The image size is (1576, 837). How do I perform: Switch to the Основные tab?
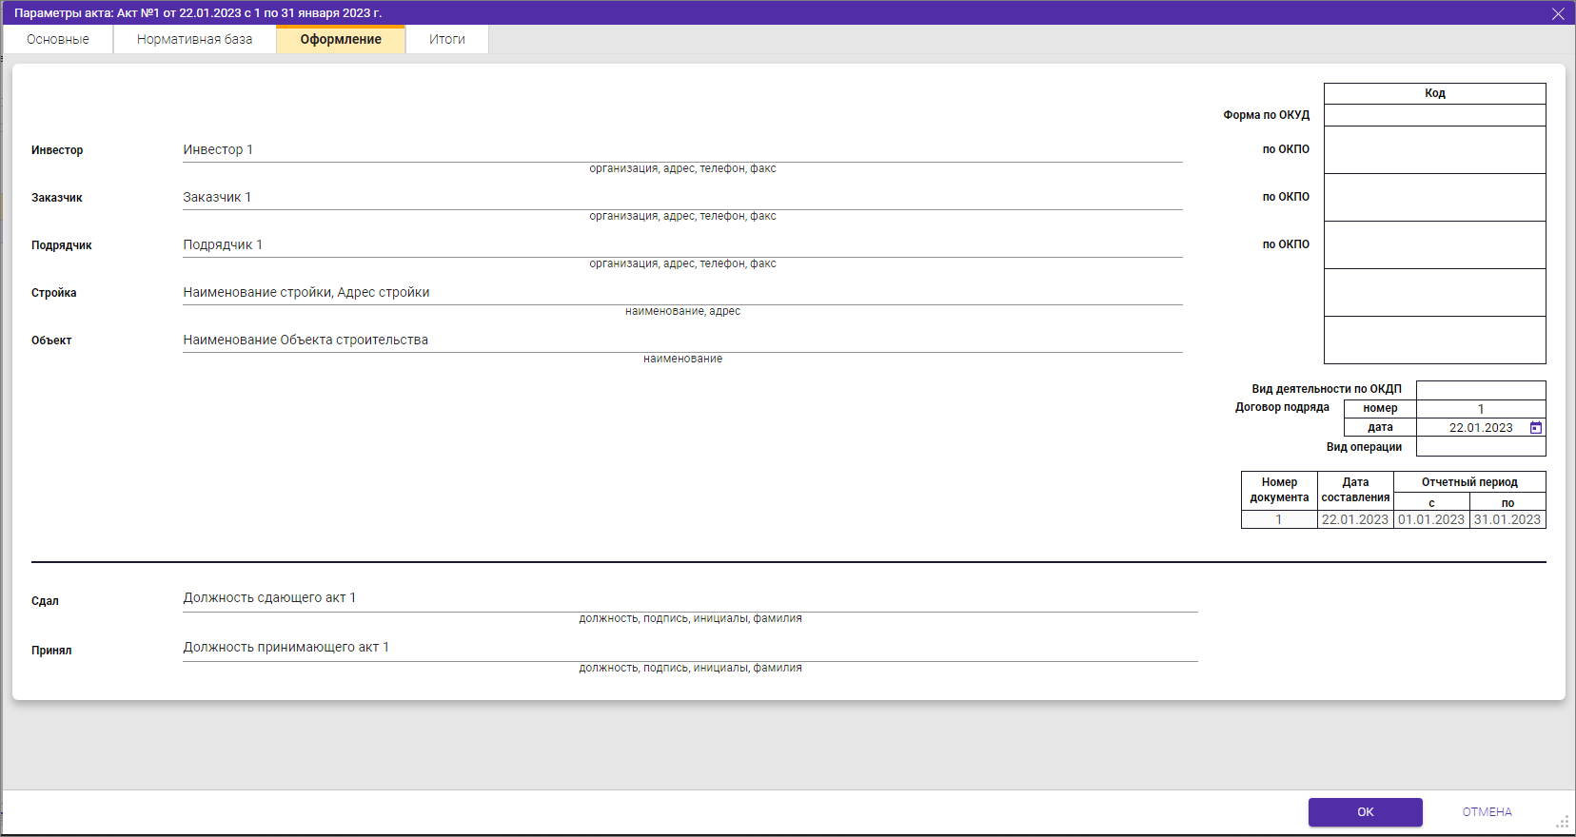[x=58, y=39]
